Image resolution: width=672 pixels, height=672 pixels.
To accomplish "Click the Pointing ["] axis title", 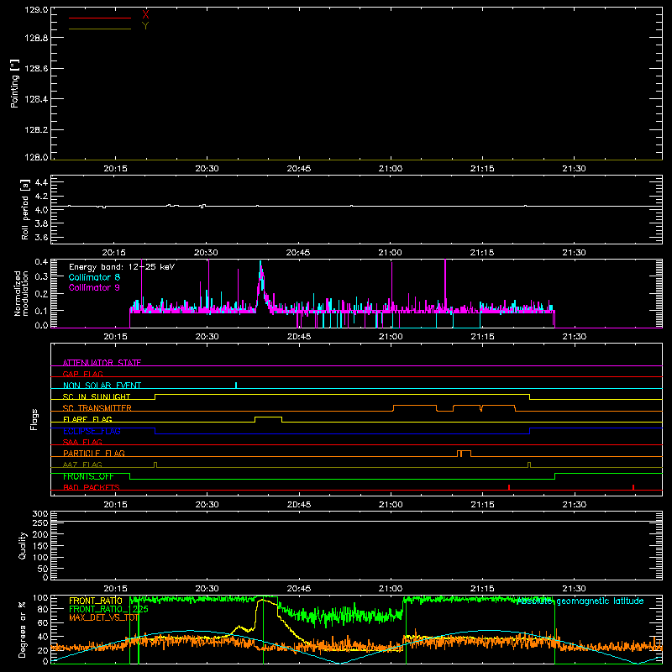I will [14, 84].
